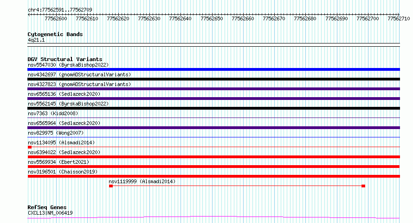Click ruler position 77562630
Image resolution: width=413 pixels, height=223 pixels.
tap(149, 19)
